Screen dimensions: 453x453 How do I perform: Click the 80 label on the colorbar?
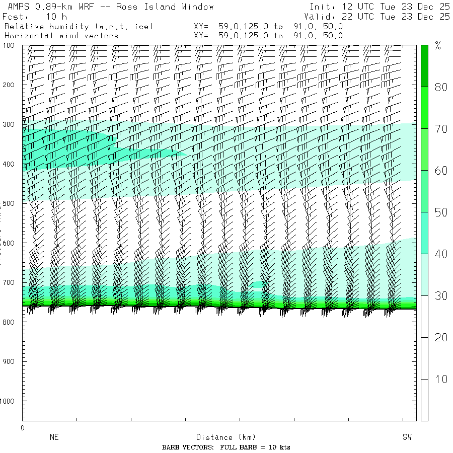tap(441, 87)
